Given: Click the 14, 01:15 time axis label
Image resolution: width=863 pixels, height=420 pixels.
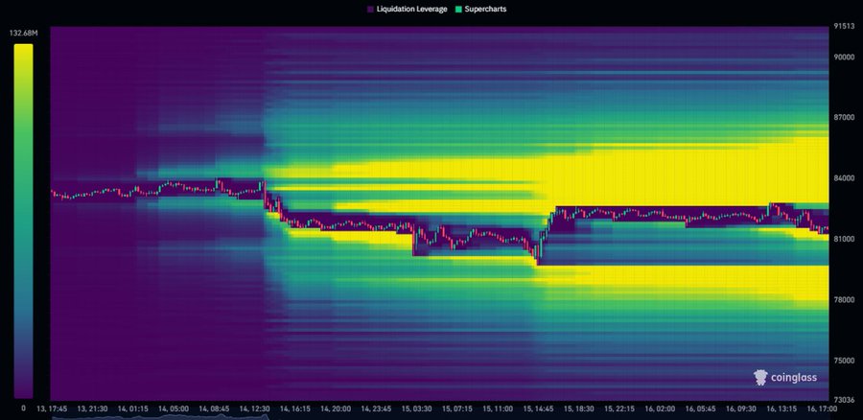Looking at the screenshot, I should tap(132, 409).
